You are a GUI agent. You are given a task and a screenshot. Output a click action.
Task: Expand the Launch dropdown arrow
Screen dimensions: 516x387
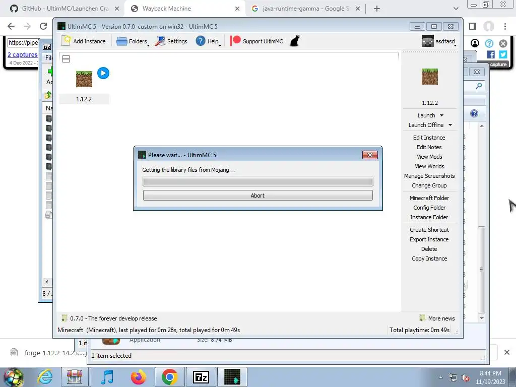[x=441, y=115]
